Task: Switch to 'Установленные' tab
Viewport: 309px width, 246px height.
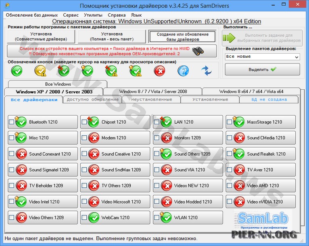Action: (210, 99)
